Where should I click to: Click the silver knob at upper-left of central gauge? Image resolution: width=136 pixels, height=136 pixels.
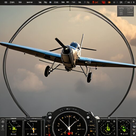coord(50,117)
